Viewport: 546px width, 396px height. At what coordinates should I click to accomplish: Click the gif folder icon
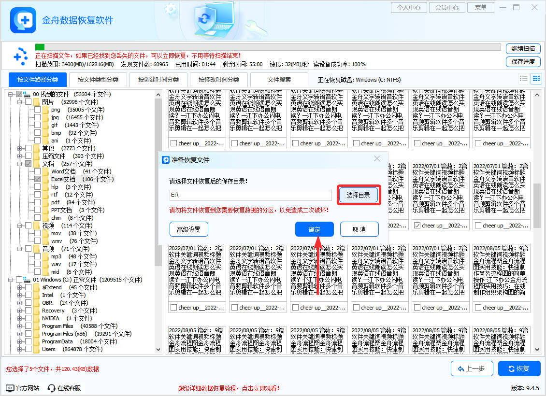[x=45, y=125]
